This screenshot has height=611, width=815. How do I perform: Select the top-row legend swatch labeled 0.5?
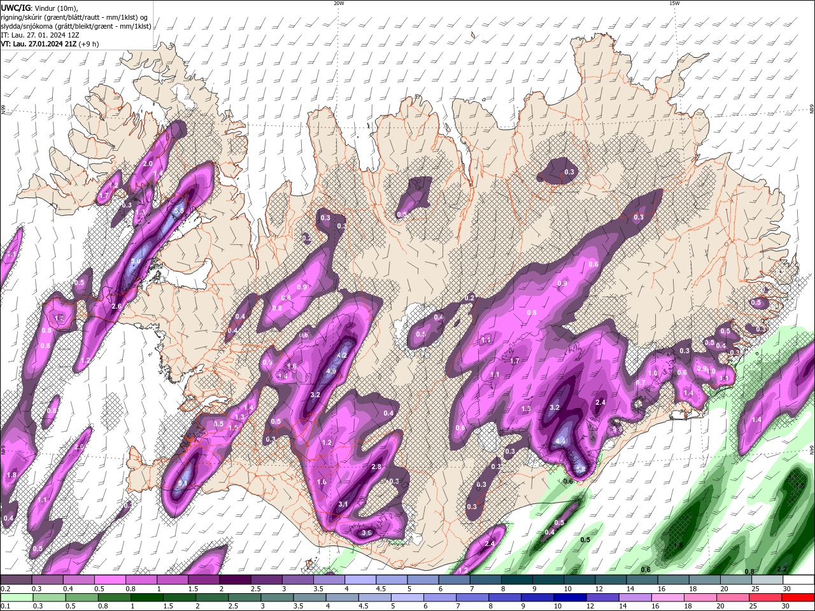110,580
